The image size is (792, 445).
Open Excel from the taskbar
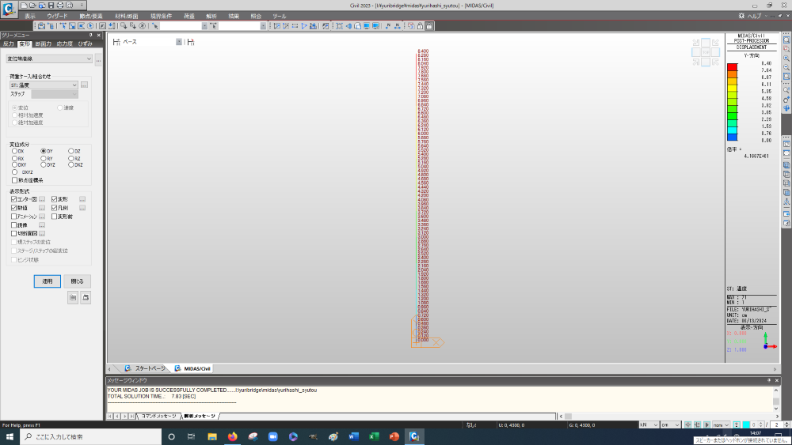tap(374, 436)
